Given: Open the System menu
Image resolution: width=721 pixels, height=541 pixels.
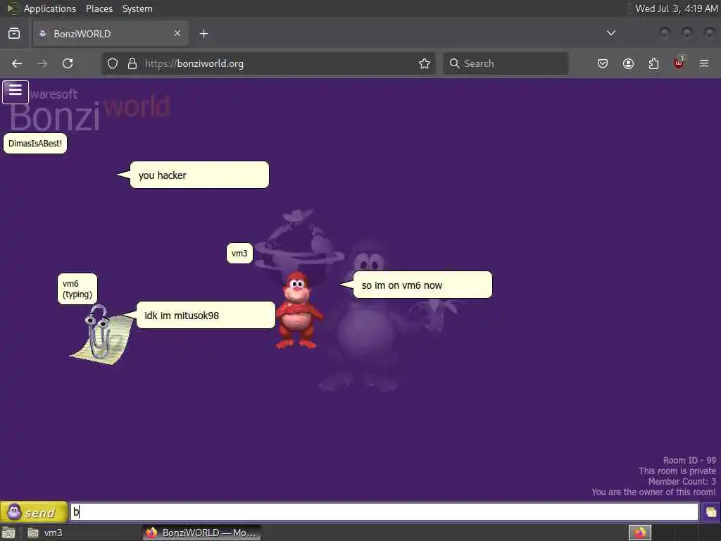Looking at the screenshot, I should pos(137,8).
